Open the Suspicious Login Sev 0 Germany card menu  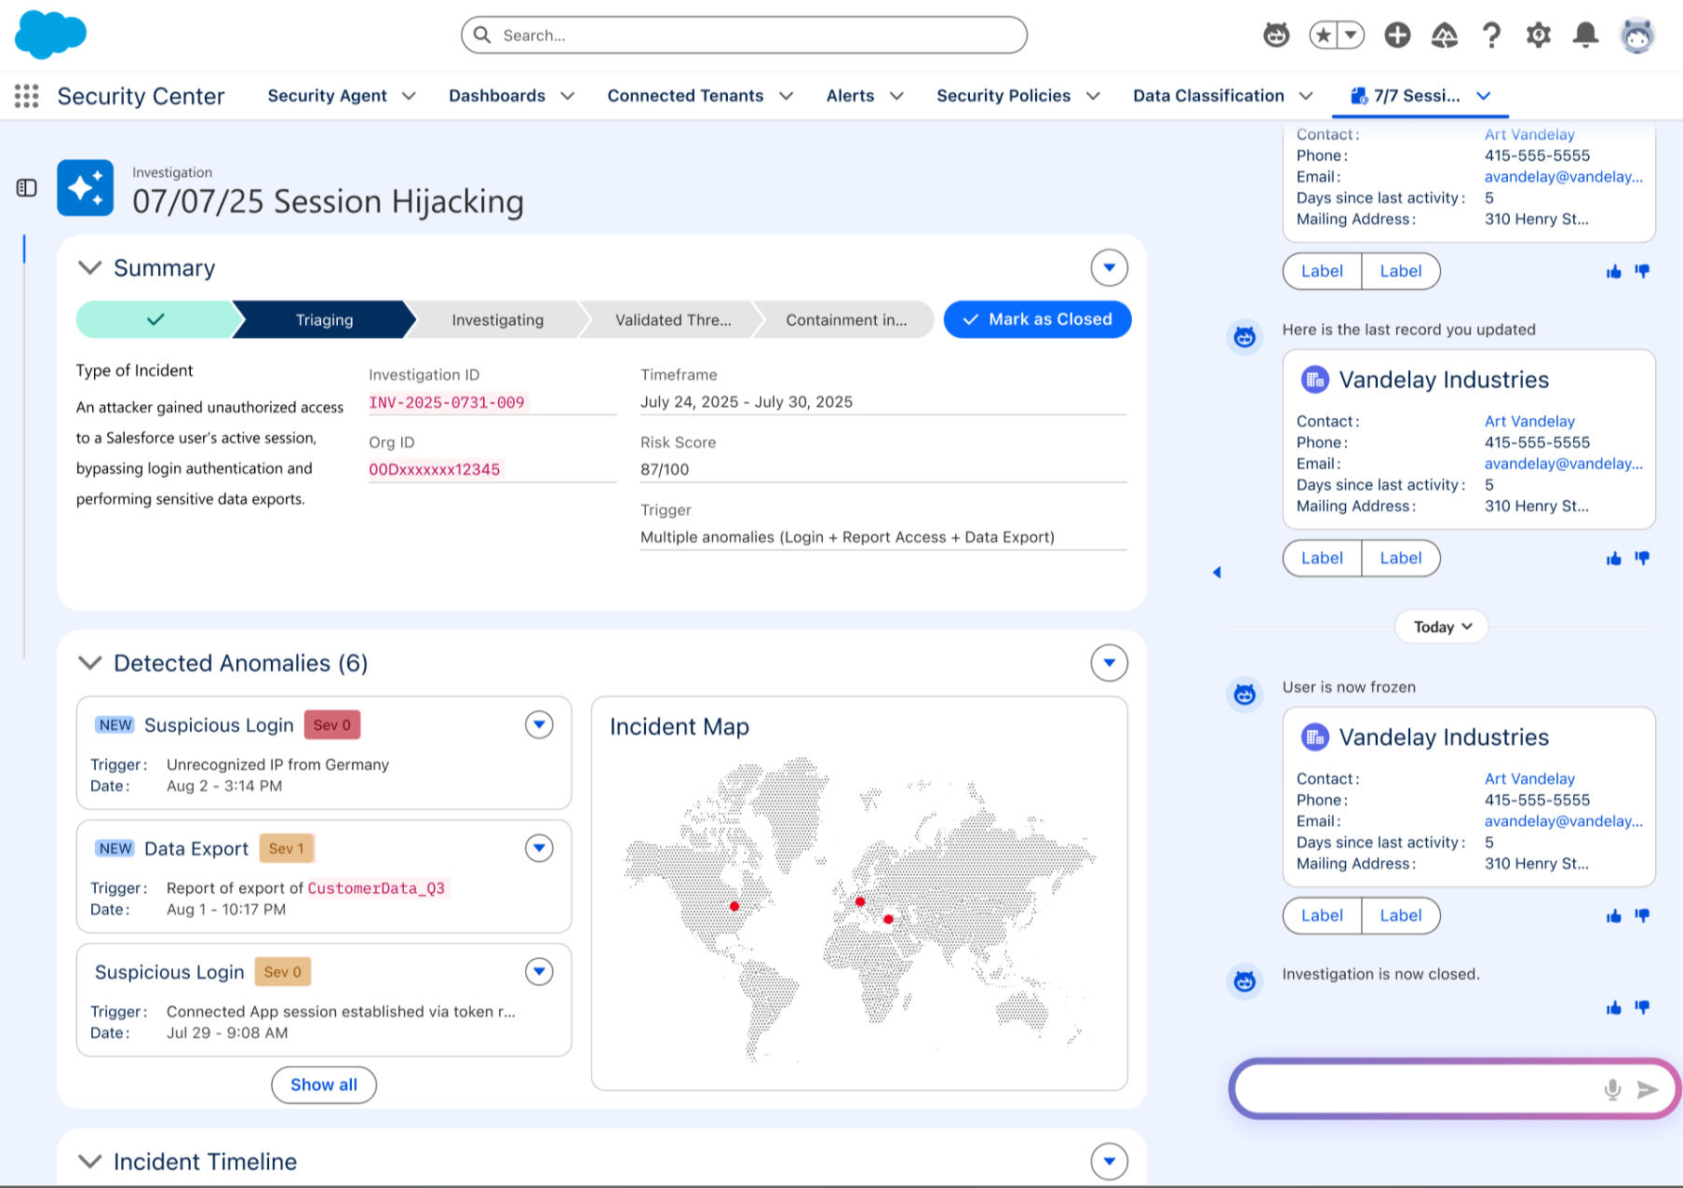(539, 724)
